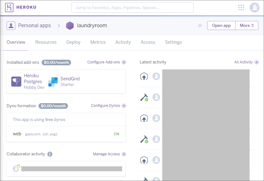264x181 pixels.
Task: Click the collaborator avatar with crown badge
Action: point(16,168)
